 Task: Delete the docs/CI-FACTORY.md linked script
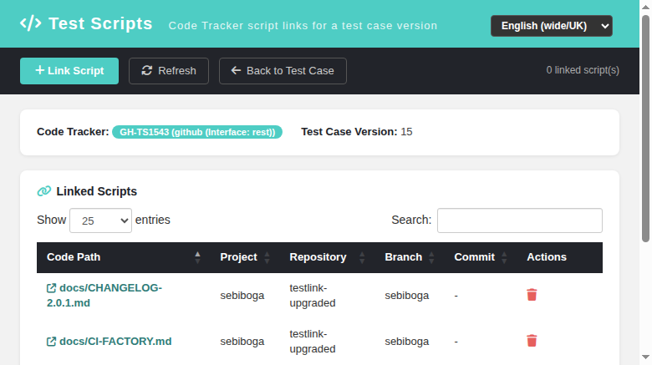[532, 341]
